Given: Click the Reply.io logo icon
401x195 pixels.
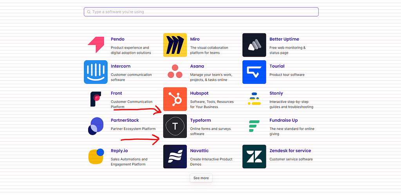Looking at the screenshot, I should (x=96, y=157).
